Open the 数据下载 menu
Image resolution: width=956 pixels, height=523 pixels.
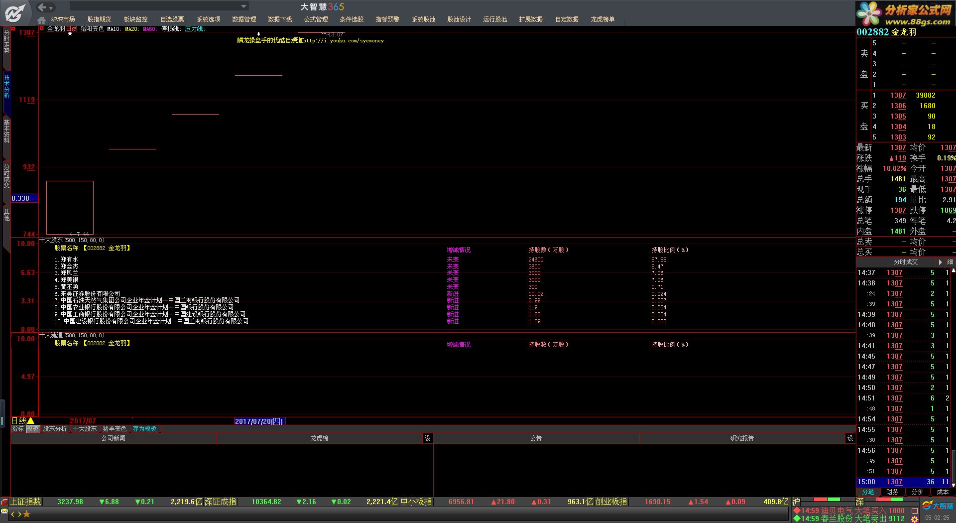(x=280, y=19)
